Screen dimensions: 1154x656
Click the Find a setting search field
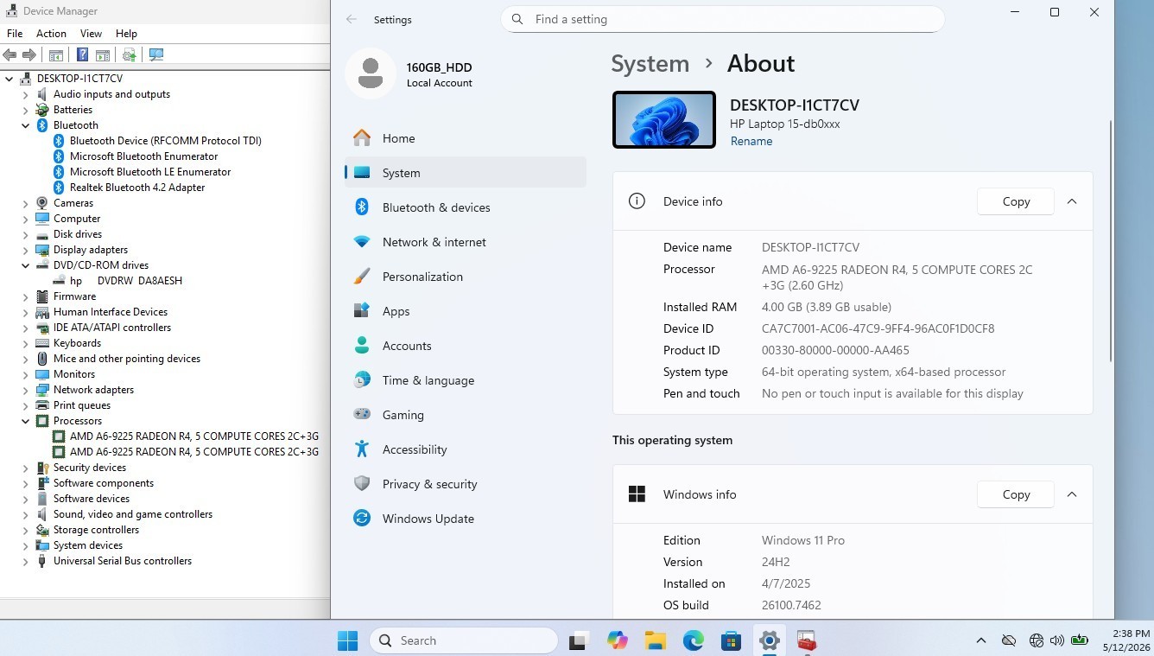click(x=723, y=19)
